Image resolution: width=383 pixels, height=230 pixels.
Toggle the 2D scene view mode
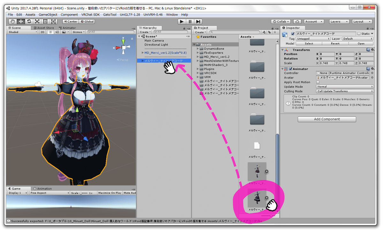coord(42,32)
